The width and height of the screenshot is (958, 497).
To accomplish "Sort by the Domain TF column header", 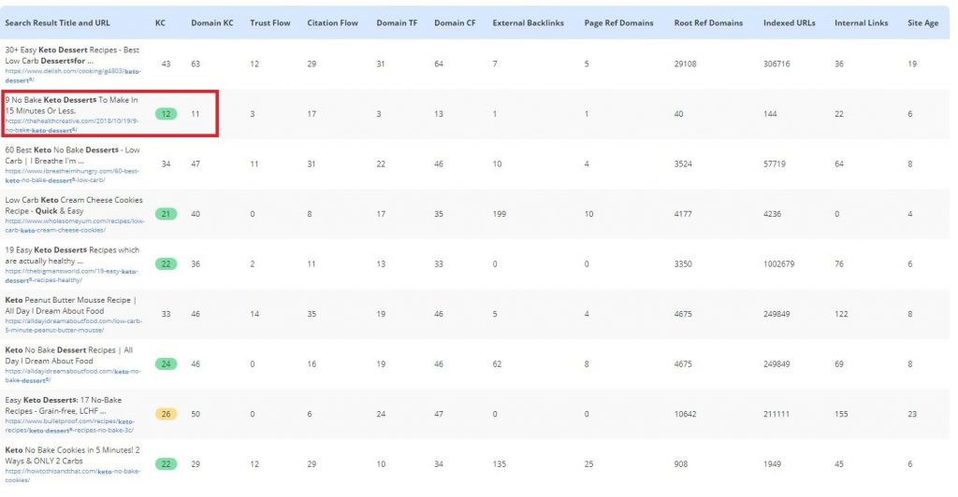I will tap(397, 22).
